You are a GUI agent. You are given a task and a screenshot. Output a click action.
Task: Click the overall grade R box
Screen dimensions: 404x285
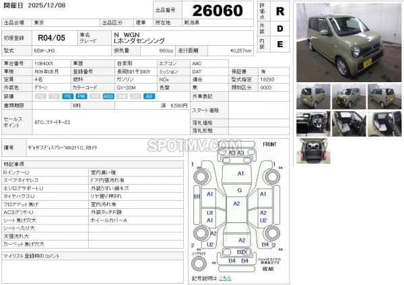pyautogui.click(x=281, y=11)
